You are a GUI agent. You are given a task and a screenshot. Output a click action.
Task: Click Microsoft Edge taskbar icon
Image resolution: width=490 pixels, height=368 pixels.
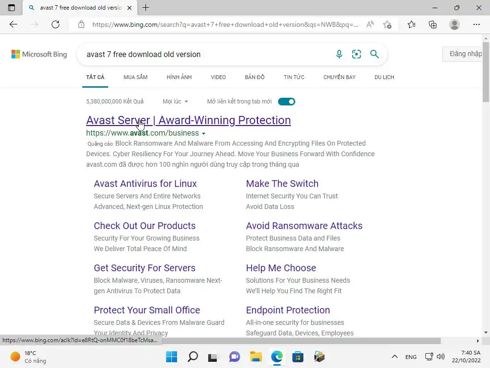click(277, 356)
